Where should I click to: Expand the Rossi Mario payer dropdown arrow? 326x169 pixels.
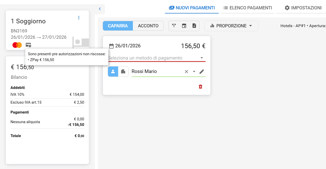pos(194,71)
